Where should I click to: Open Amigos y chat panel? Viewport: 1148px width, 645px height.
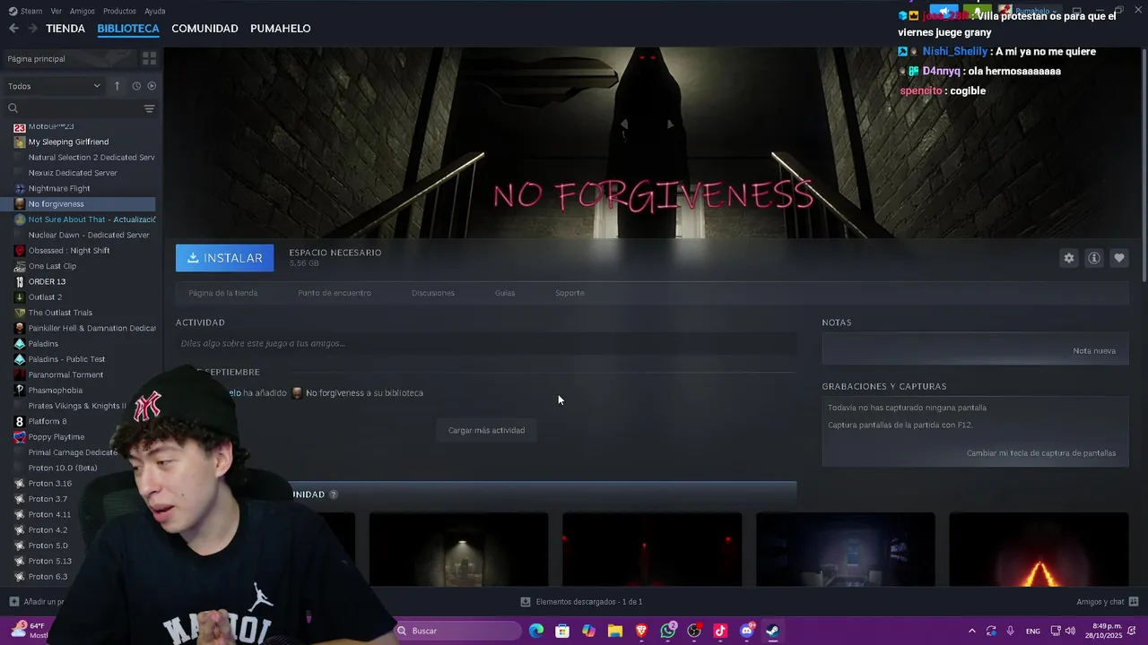[1108, 602]
